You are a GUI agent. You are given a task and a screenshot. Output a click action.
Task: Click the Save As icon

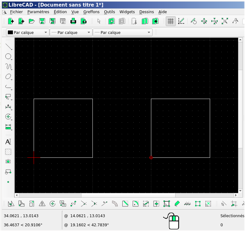pyautogui.click(x=52, y=21)
